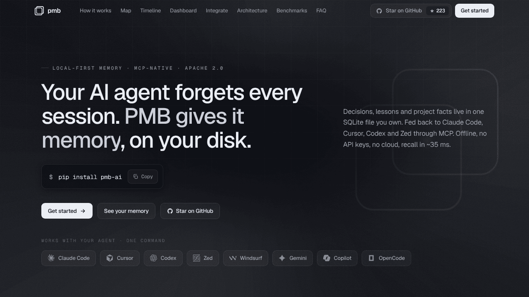Click the Claude Code starburst icon
This screenshot has width=529, height=297.
51,258
